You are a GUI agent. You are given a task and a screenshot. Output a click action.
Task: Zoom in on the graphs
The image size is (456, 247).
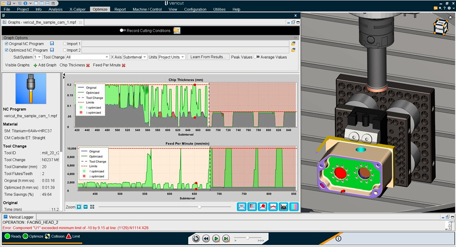coord(79,207)
